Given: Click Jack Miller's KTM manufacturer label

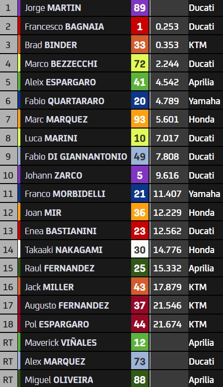Looking at the screenshot, I should [198, 287].
